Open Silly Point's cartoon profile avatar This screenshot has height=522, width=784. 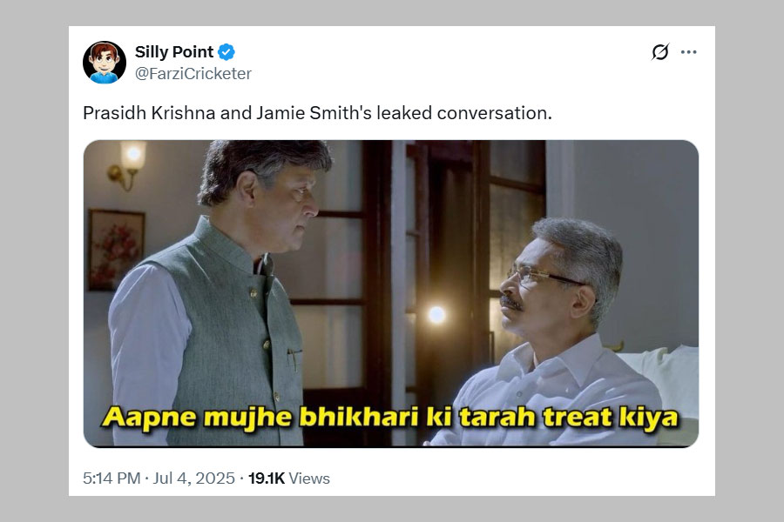(105, 63)
